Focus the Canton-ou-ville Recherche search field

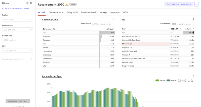103,24
